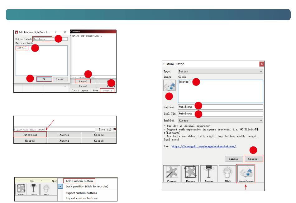Screen dimensions: 296x203
Task: Cancel the Custom Button window
Action: pyautogui.click(x=233, y=159)
